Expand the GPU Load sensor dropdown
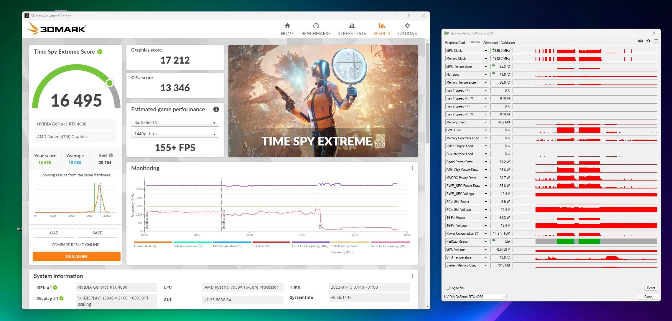This screenshot has height=321, width=672. (x=485, y=130)
